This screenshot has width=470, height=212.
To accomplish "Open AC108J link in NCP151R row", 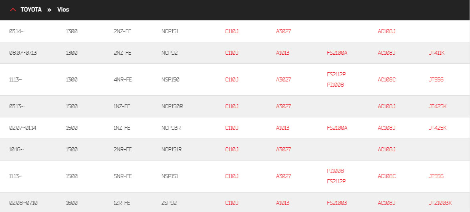I will coord(387,149).
